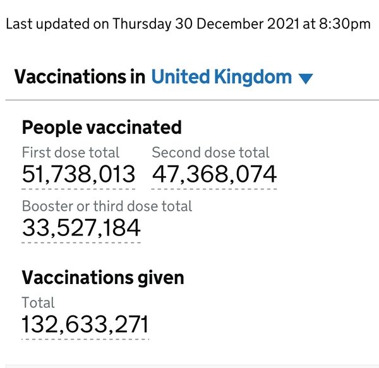Click the 'Second dose total' label
The image size is (379, 368).
click(x=210, y=153)
